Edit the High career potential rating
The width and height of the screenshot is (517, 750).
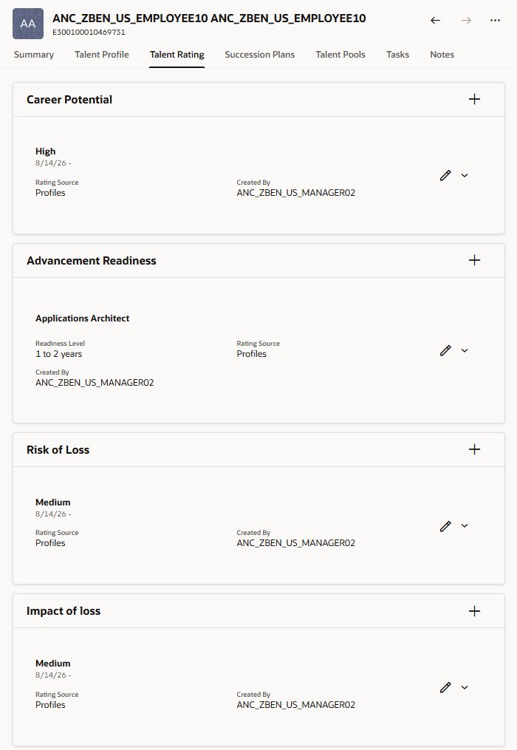tap(445, 176)
